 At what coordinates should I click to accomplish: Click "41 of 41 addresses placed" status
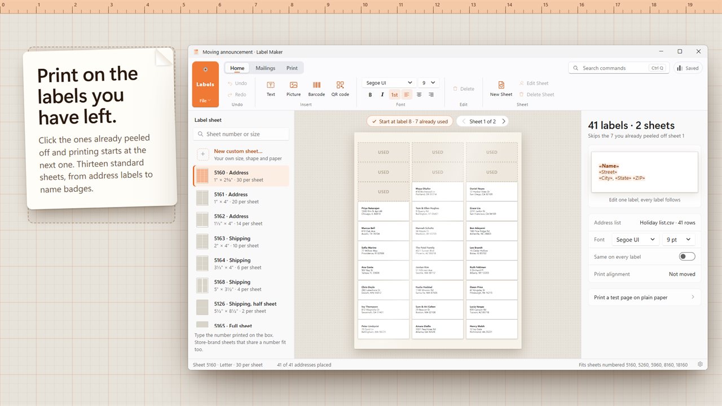[x=304, y=365]
